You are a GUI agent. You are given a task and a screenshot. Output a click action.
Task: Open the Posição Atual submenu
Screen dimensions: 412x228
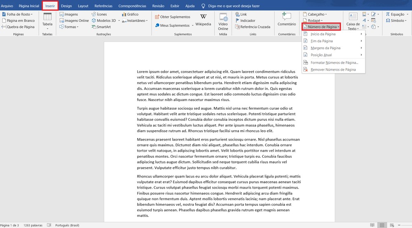coord(333,55)
